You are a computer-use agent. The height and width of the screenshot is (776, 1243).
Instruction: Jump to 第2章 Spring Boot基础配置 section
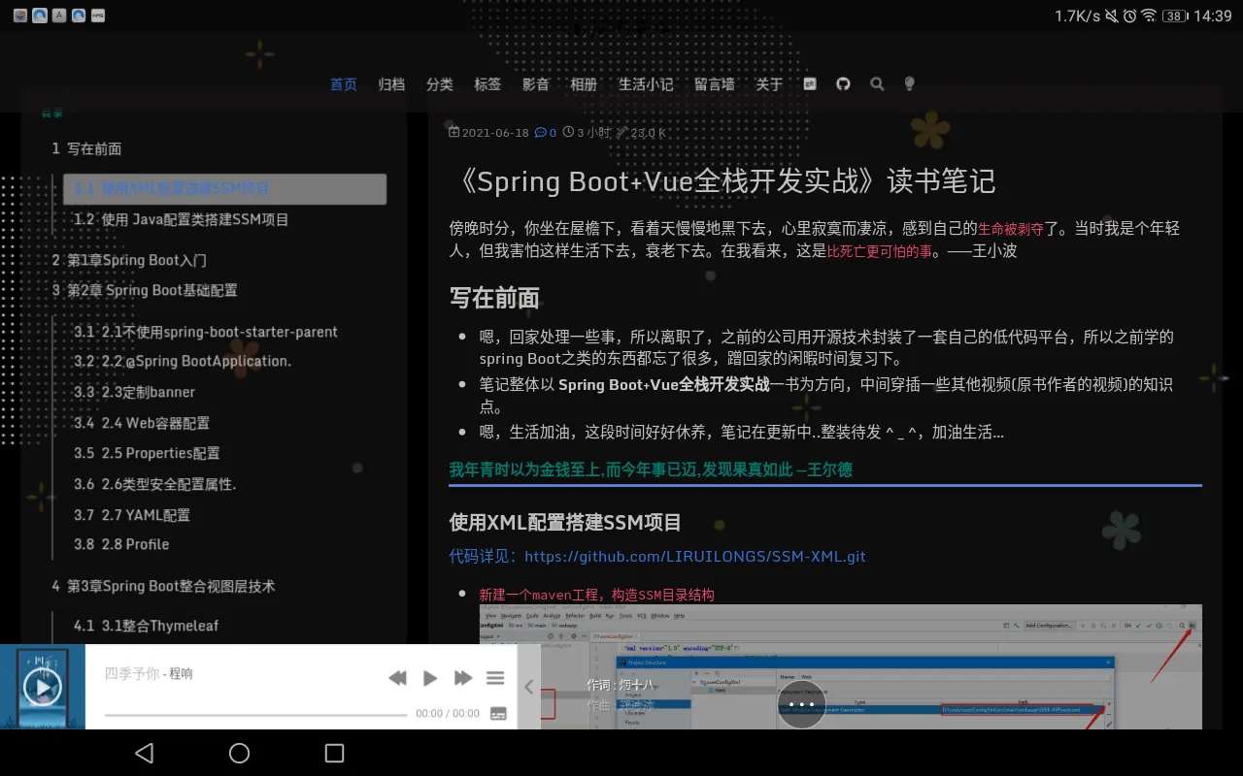pyautogui.click(x=145, y=290)
